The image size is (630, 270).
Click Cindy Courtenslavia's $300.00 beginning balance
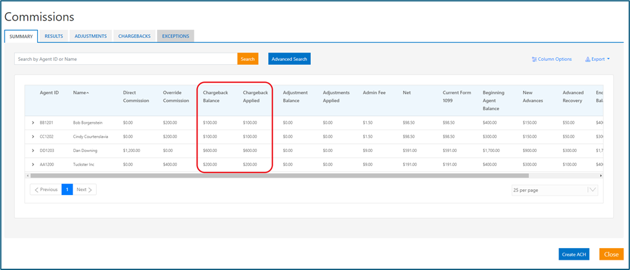(x=490, y=137)
